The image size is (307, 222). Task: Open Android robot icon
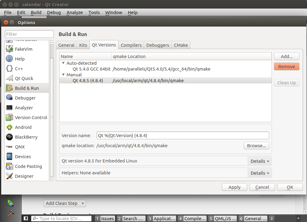(9, 127)
